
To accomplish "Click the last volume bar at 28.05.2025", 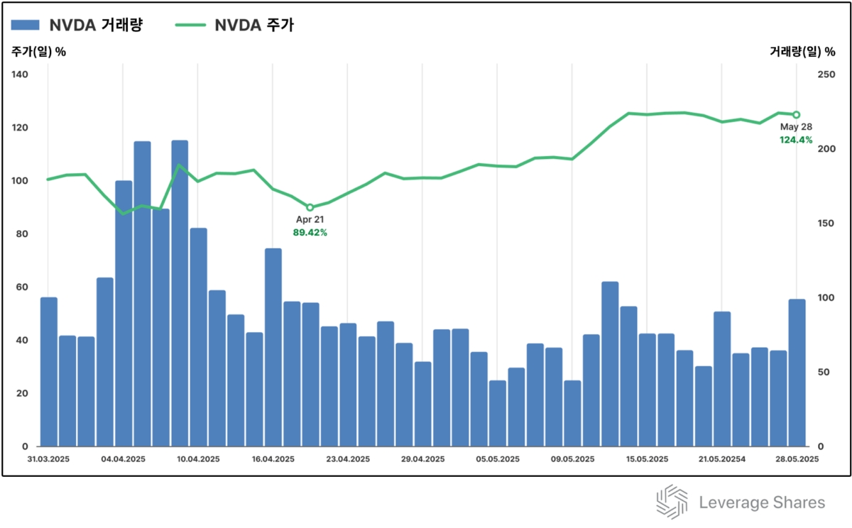I will click(797, 373).
